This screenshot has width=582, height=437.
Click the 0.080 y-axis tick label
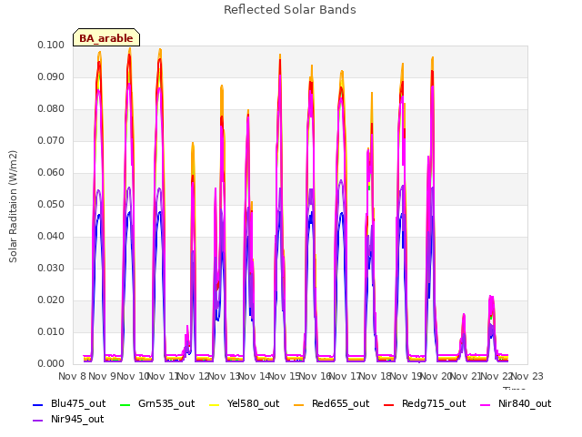[51, 109]
